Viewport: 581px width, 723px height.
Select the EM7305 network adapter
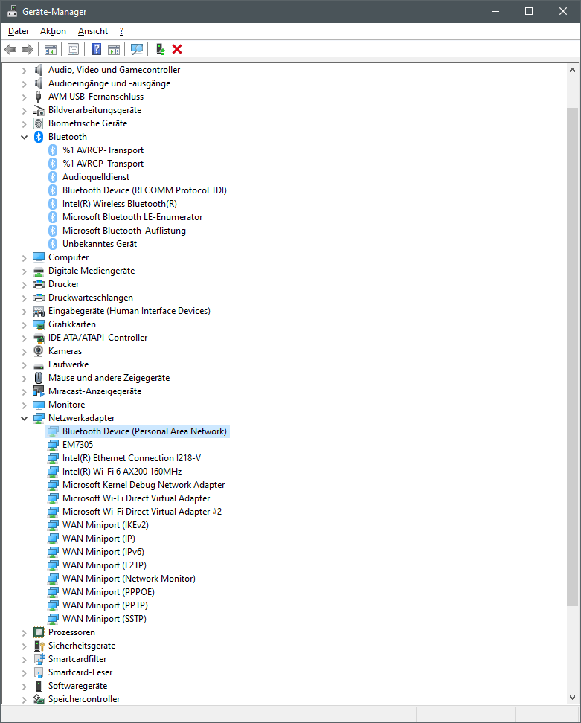[x=77, y=445]
